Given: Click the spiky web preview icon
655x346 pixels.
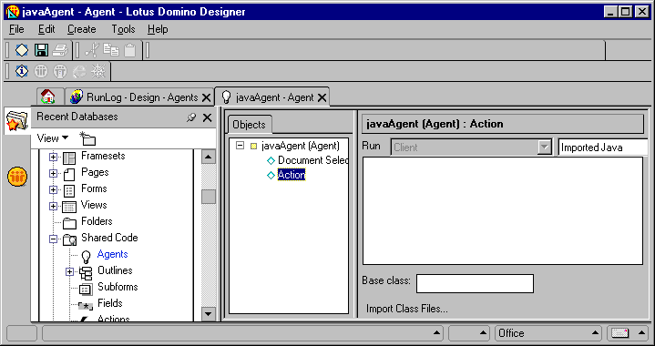Looking at the screenshot, I should tap(98, 71).
